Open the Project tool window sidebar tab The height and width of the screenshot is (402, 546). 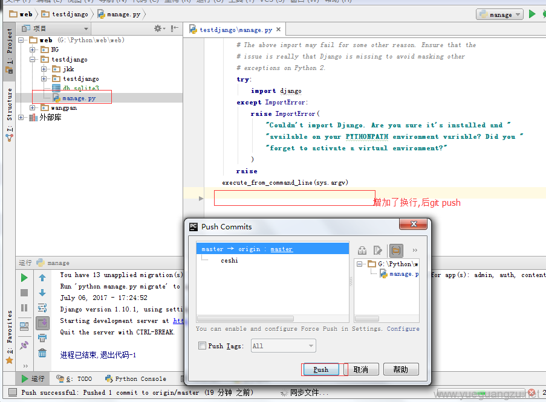(10, 51)
